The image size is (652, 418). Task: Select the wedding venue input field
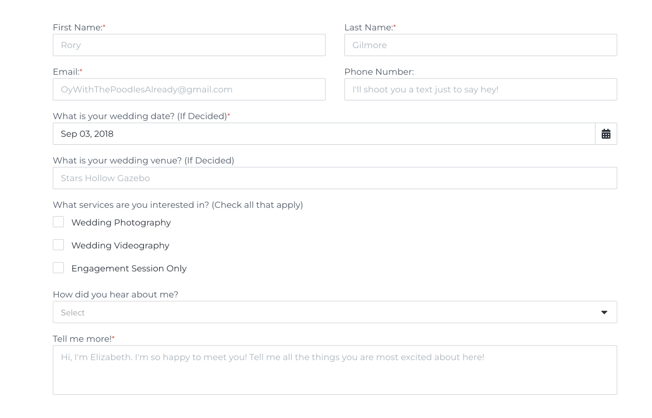(x=335, y=178)
